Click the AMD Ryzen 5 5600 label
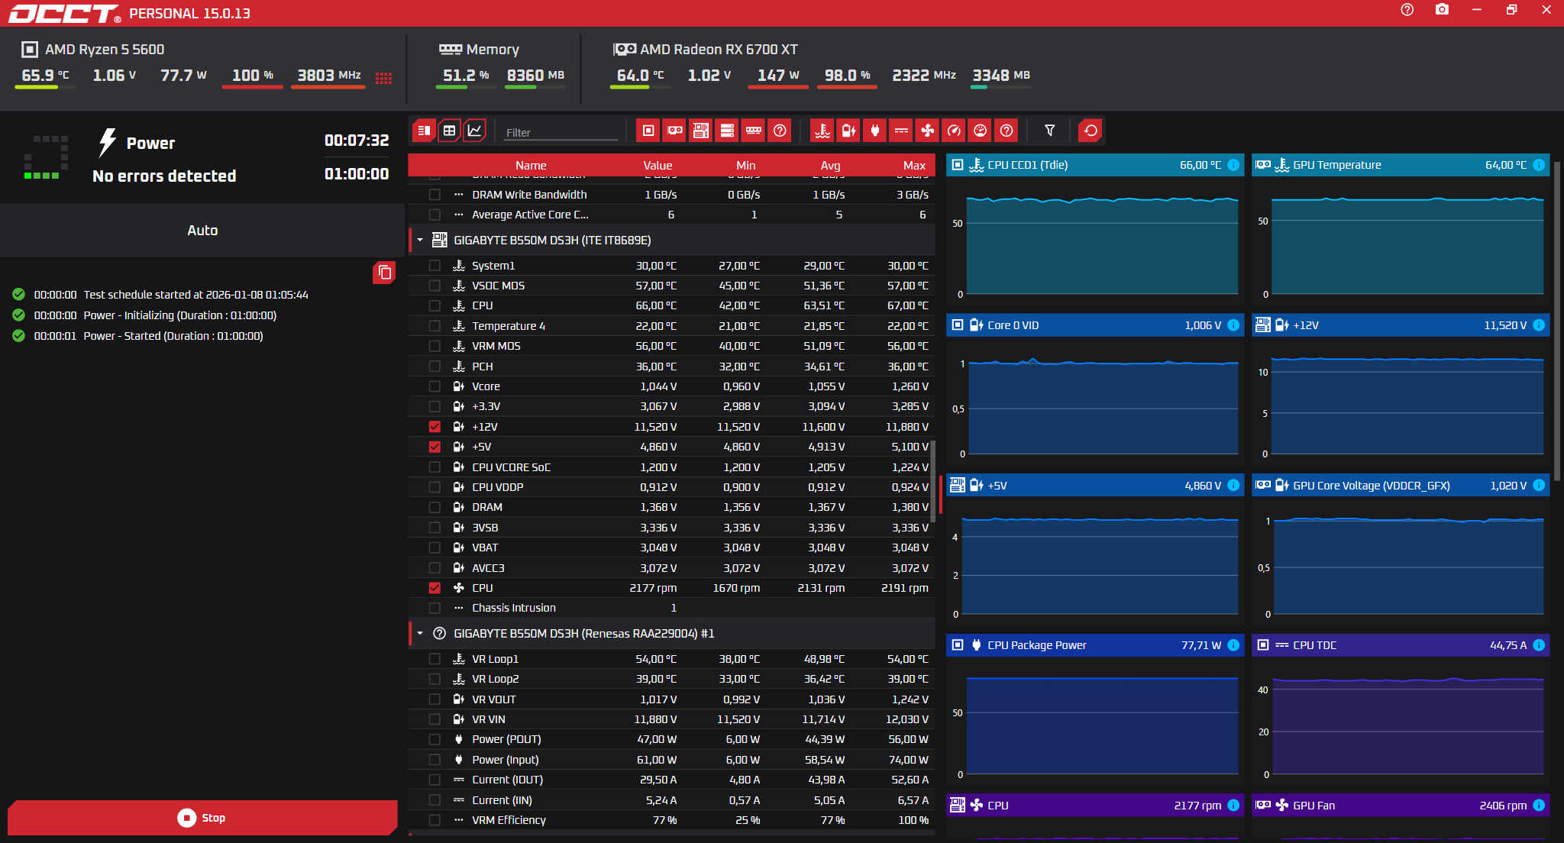This screenshot has height=843, width=1564. tap(105, 50)
